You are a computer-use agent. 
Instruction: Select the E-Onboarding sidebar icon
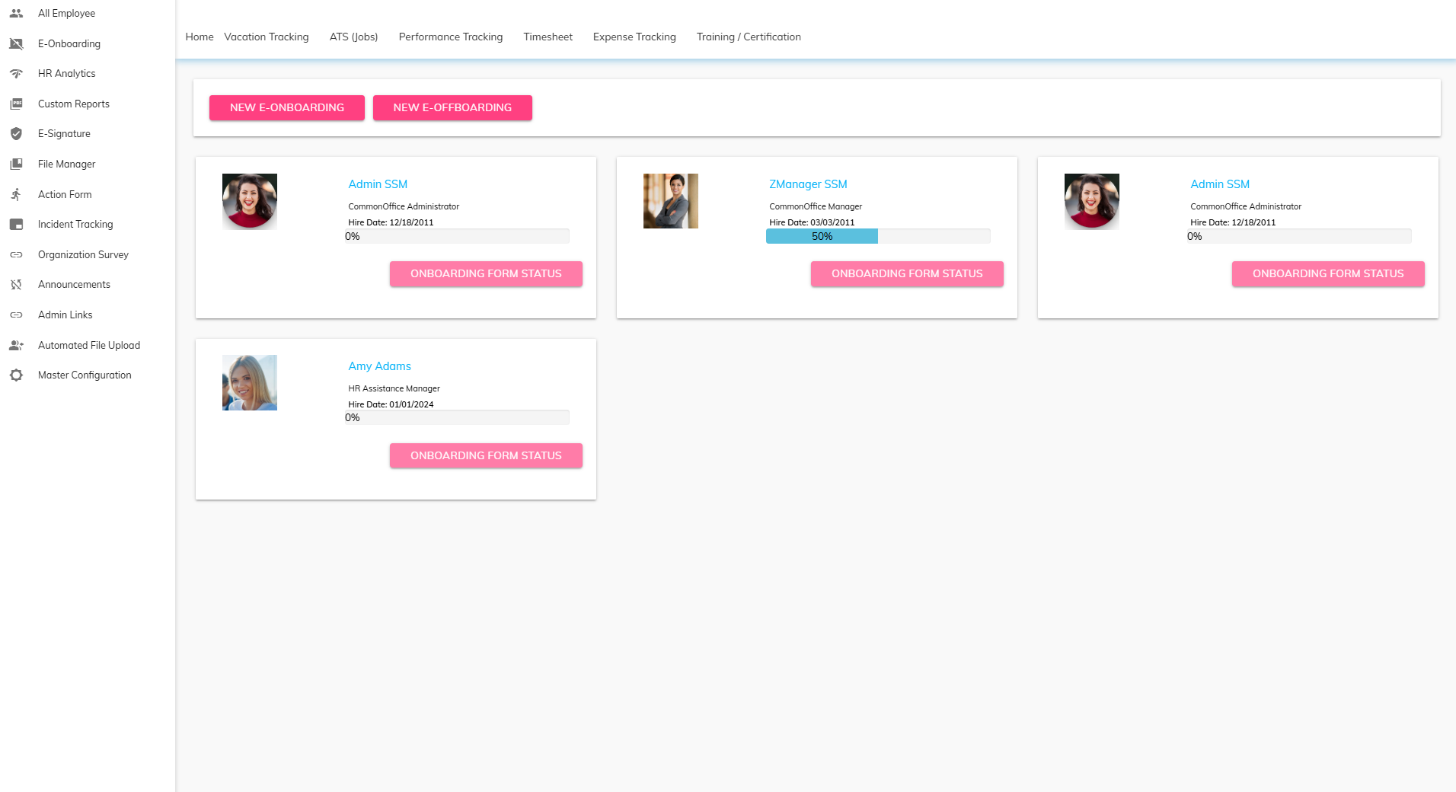click(16, 43)
